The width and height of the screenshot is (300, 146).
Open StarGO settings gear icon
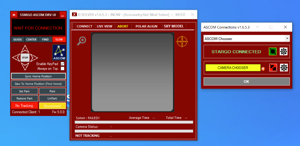(x=283, y=51)
